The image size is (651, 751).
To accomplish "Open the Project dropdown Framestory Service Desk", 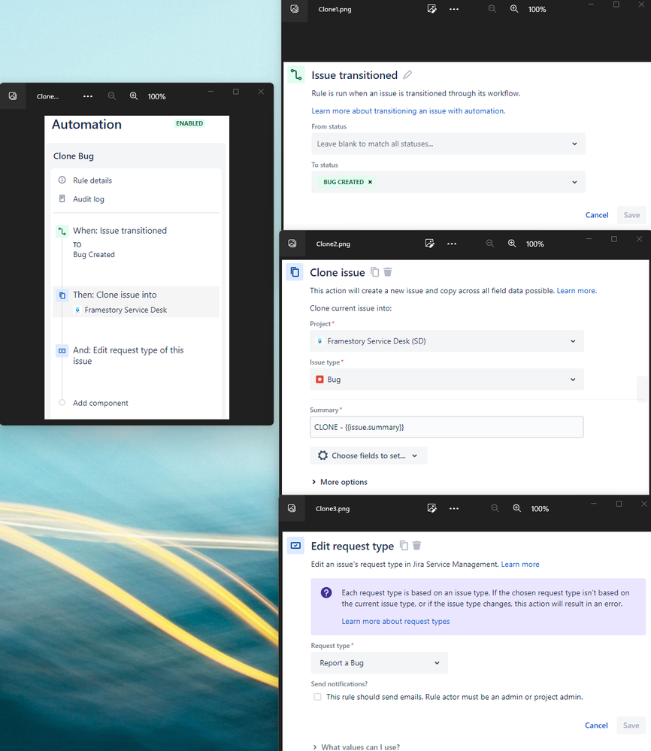I will 447,341.
